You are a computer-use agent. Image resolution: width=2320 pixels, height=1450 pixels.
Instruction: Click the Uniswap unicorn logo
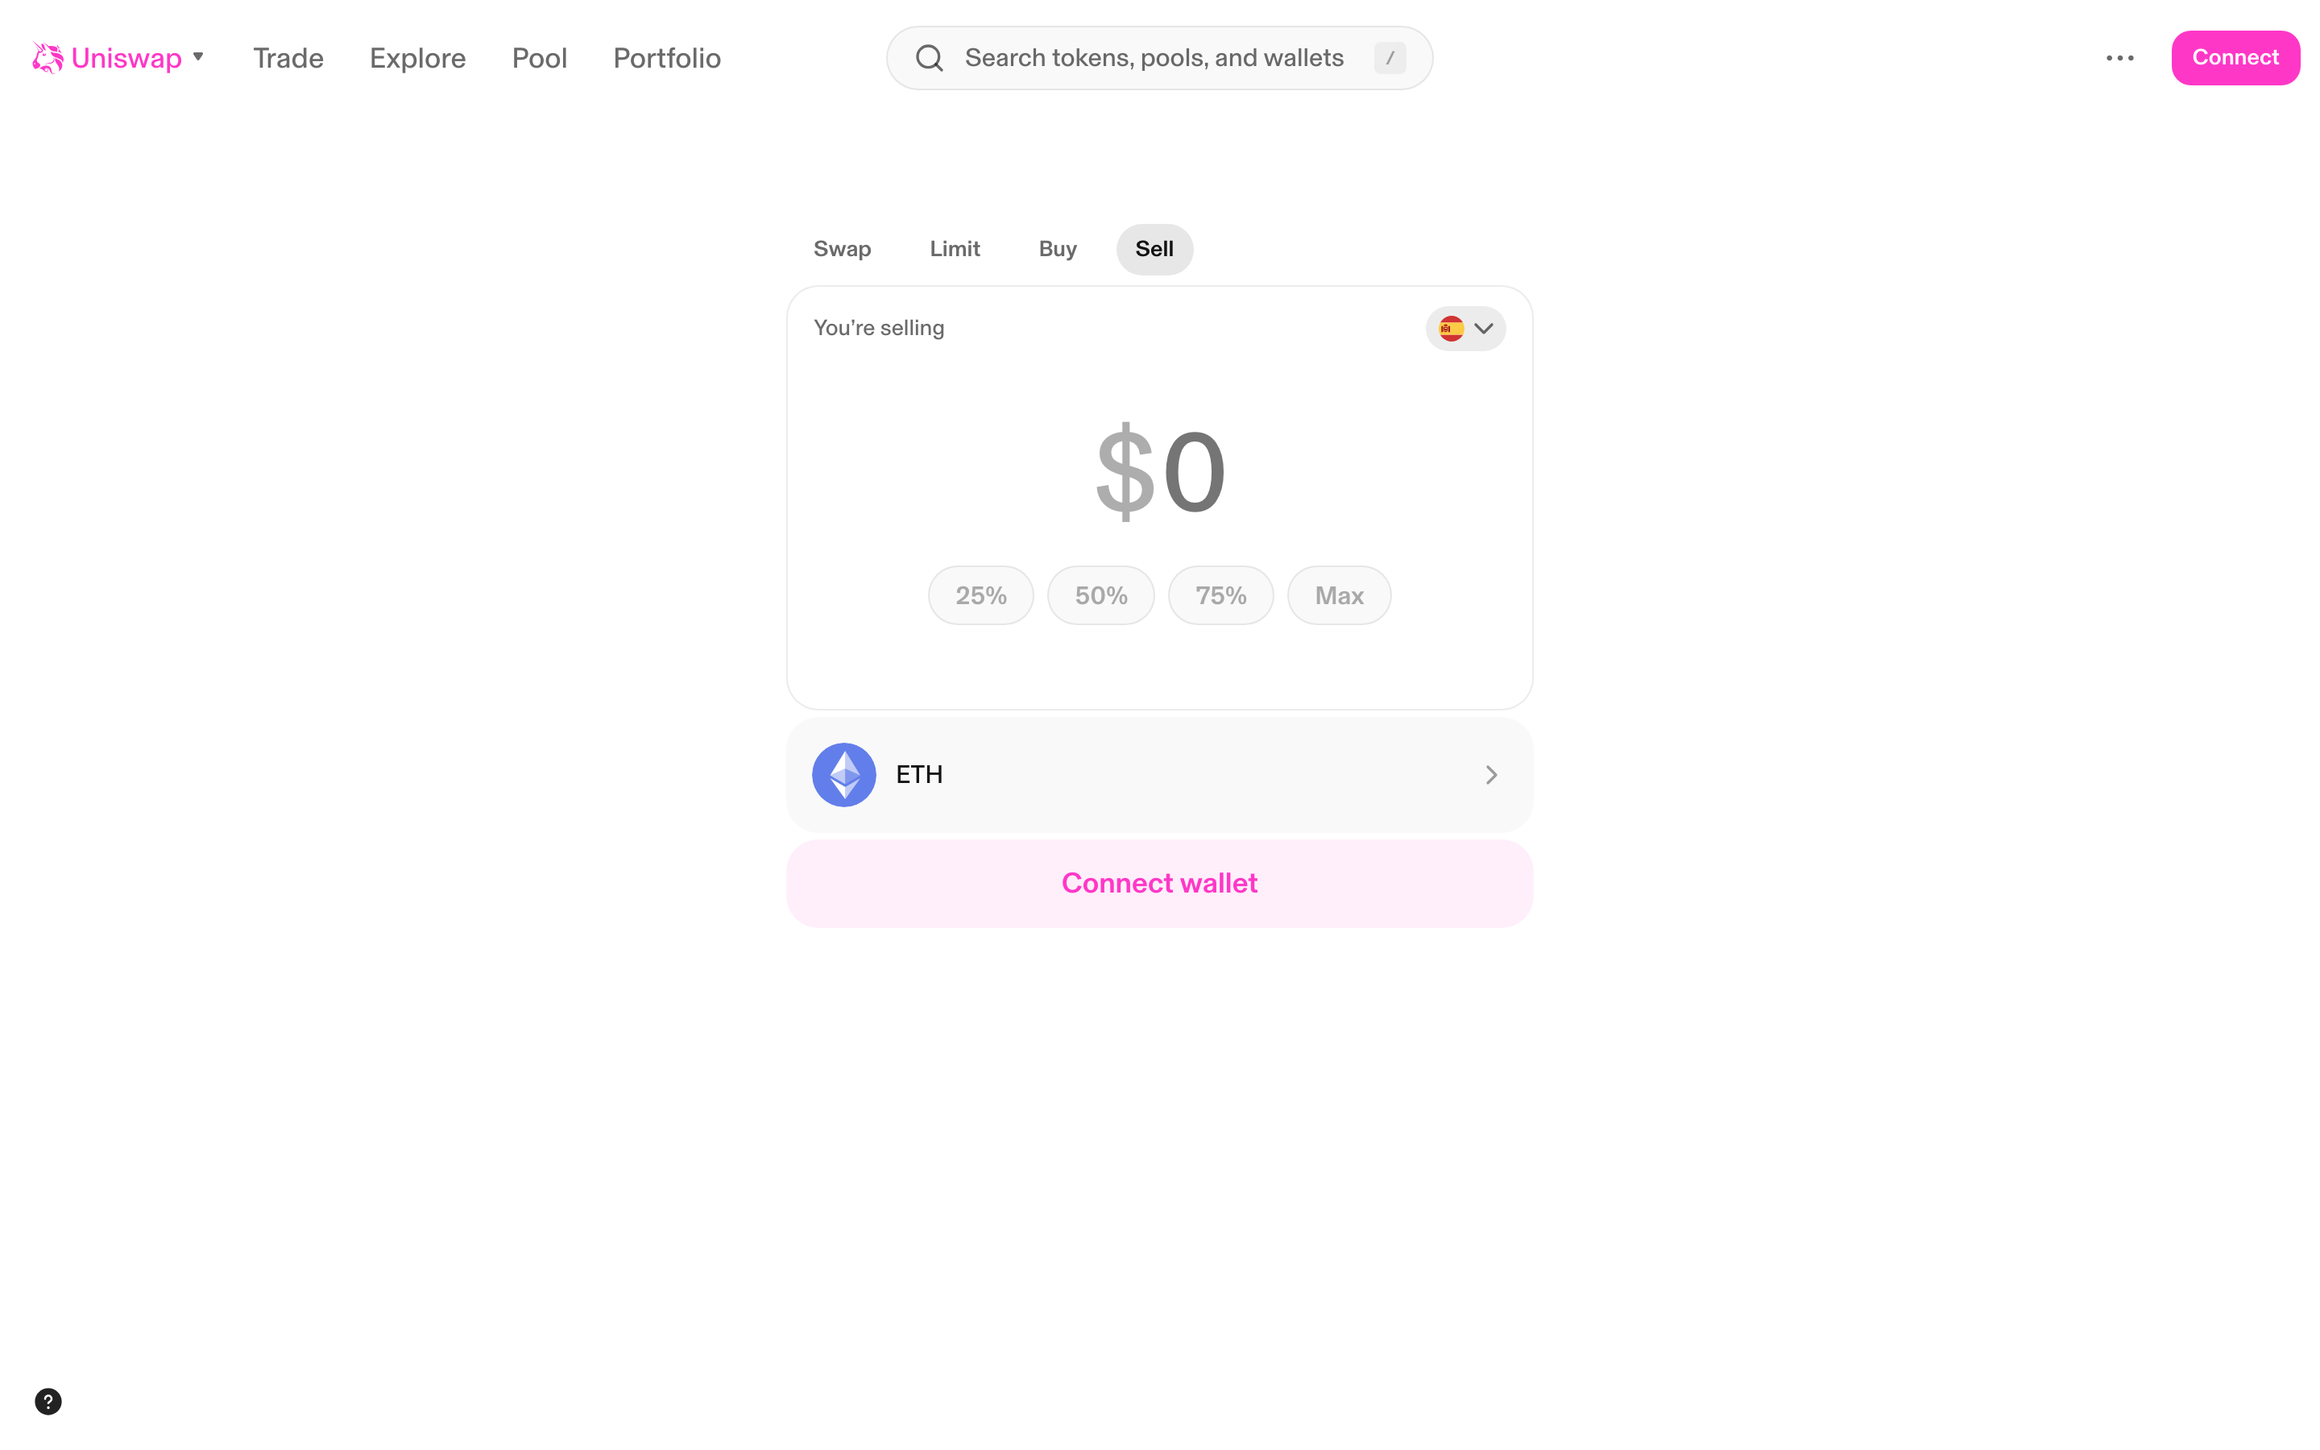46,57
